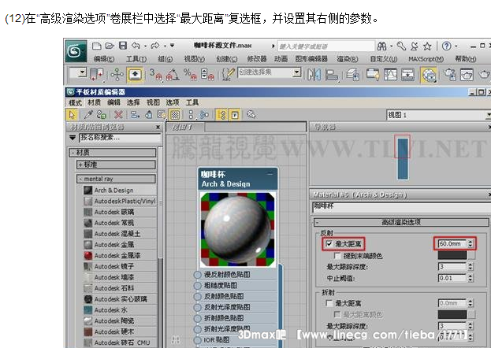The width and height of the screenshot is (491, 348).
Task: Click 中止阈值 0.01 spinner arrows
Action: tap(470, 278)
